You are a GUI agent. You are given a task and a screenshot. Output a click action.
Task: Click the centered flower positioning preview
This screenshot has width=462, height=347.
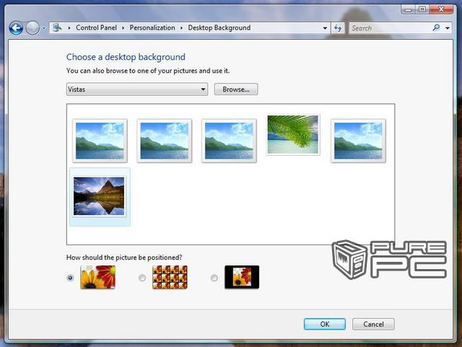[242, 277]
